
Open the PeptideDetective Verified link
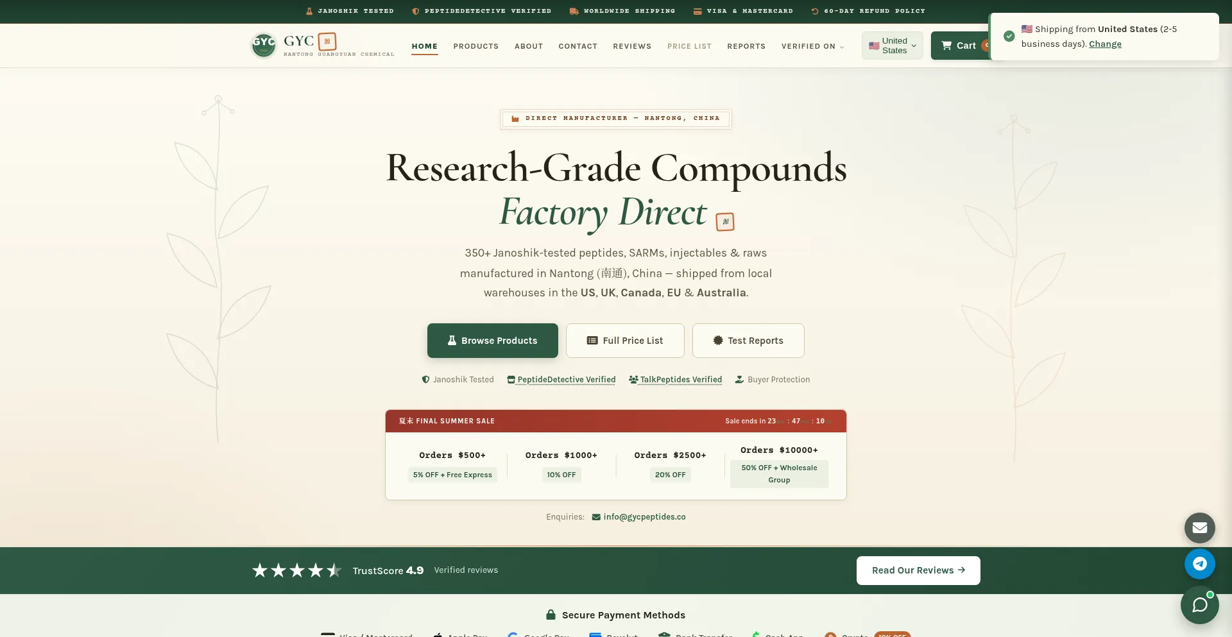(567, 380)
